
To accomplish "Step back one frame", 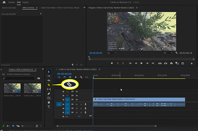I will 136,63.
